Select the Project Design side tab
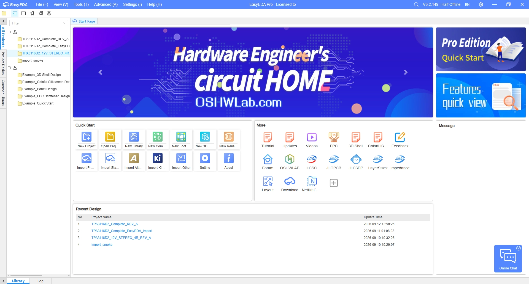 (x=3, y=63)
